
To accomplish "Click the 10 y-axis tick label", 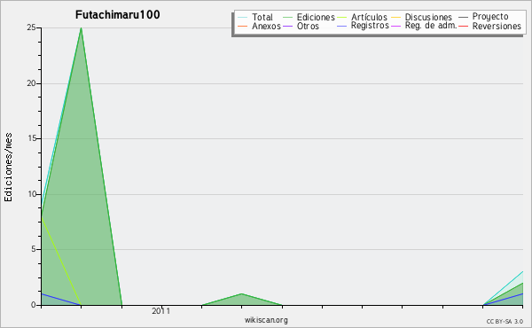I will click(31, 194).
